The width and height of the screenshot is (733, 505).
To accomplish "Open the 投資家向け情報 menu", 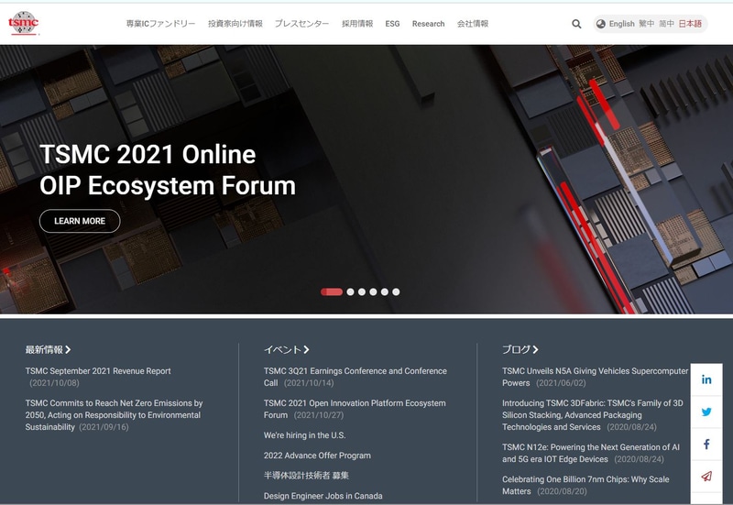I will [235, 24].
